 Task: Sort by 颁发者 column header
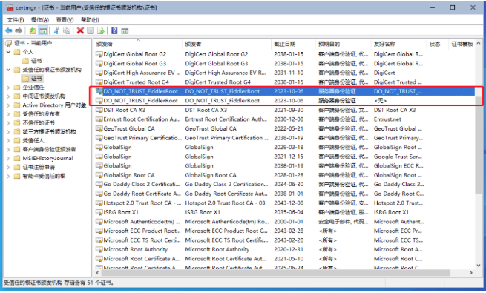226,44
